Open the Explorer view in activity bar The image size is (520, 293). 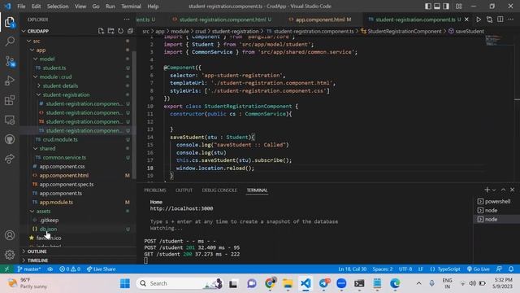pyautogui.click(x=10, y=22)
